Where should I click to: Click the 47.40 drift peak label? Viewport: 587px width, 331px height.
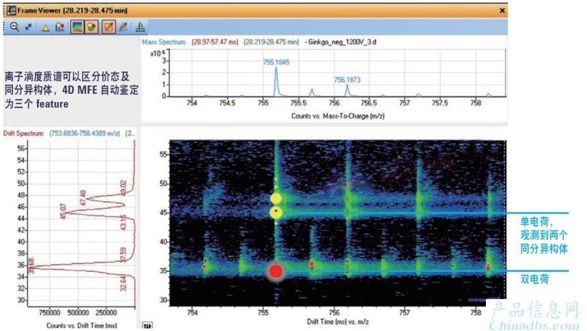point(83,198)
